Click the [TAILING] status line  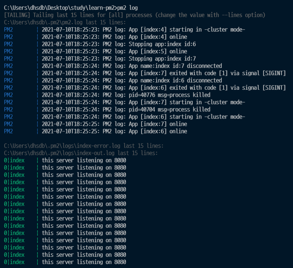135,15
